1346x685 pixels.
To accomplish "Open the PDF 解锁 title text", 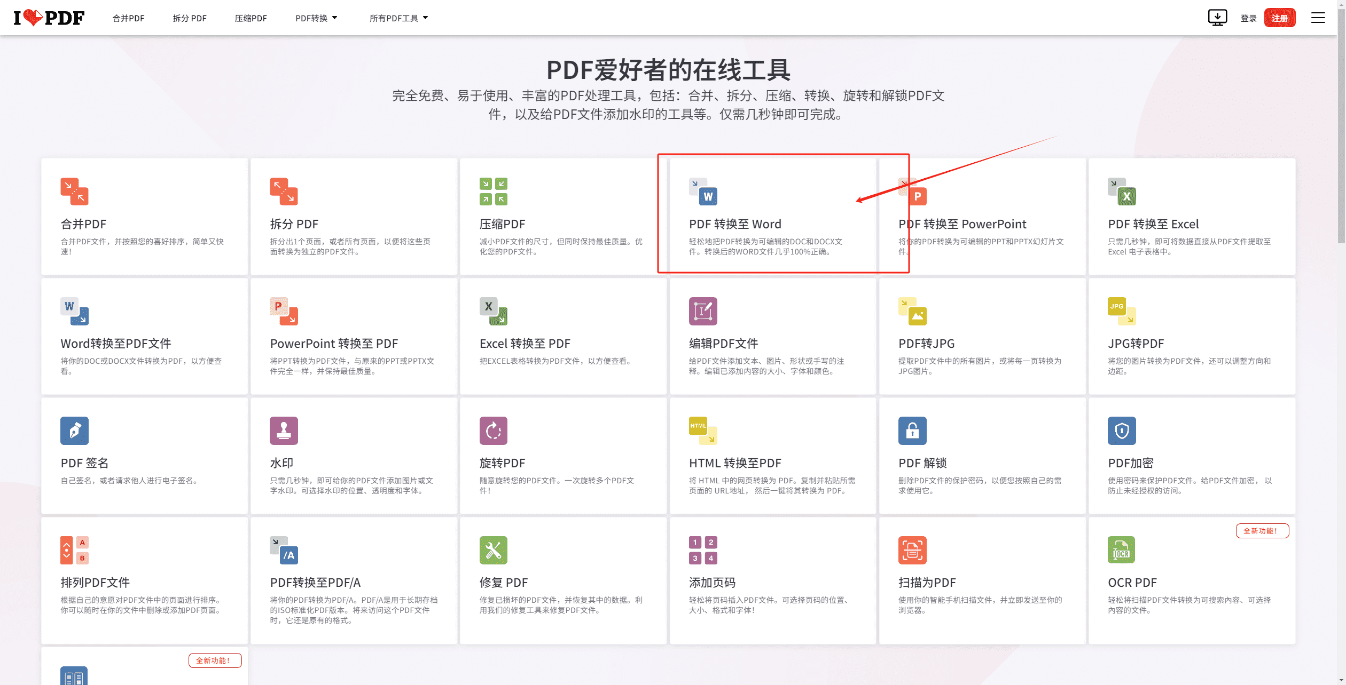I will 922,463.
